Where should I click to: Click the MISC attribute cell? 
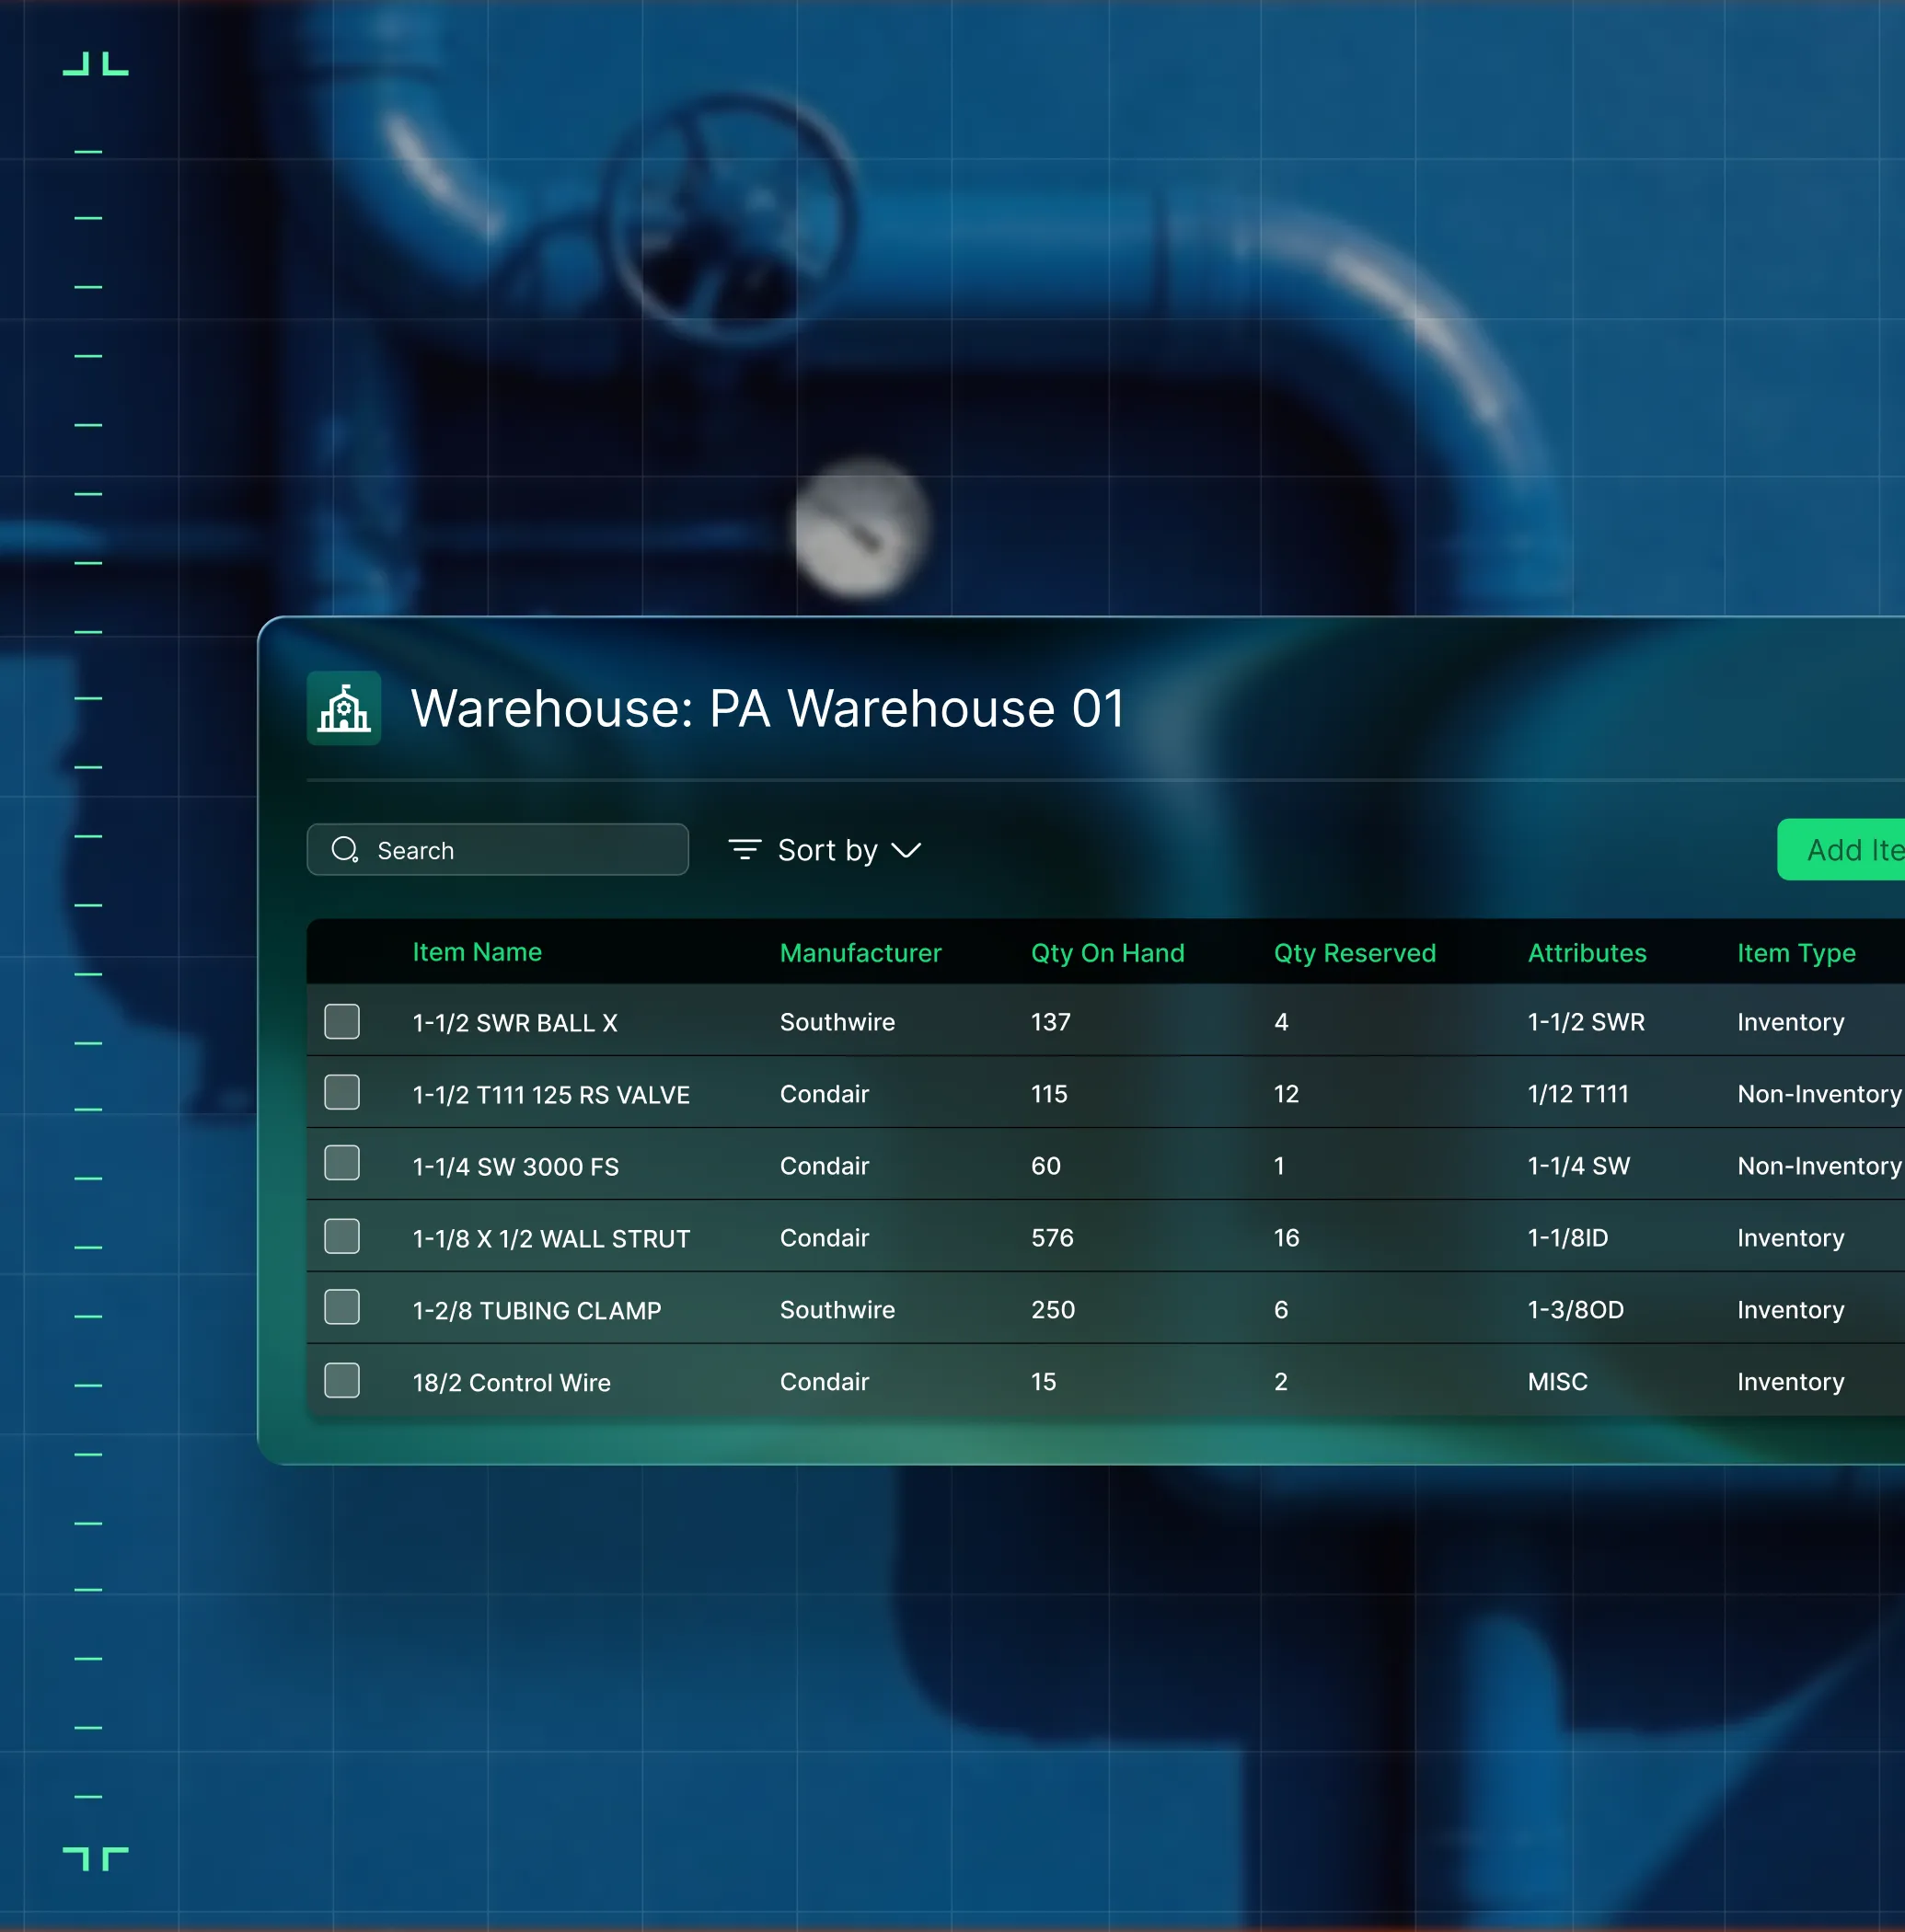1558,1382
